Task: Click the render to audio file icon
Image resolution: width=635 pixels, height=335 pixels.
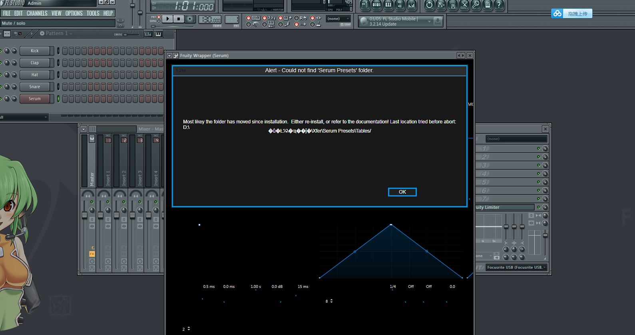Action: click(x=452, y=5)
